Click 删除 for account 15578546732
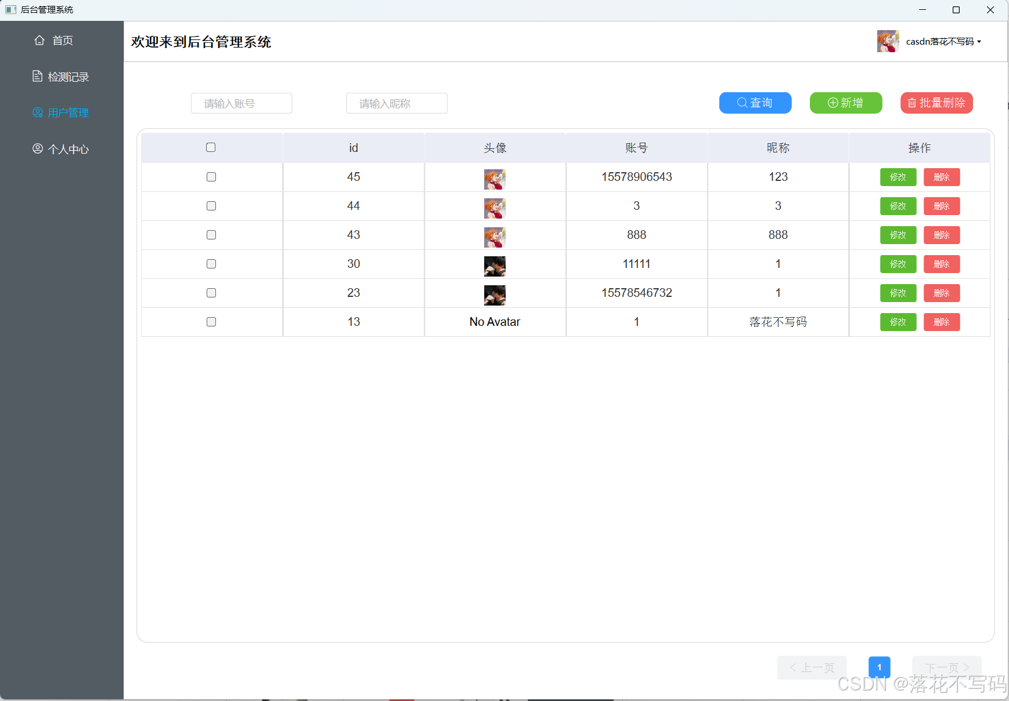The image size is (1009, 701). (942, 293)
